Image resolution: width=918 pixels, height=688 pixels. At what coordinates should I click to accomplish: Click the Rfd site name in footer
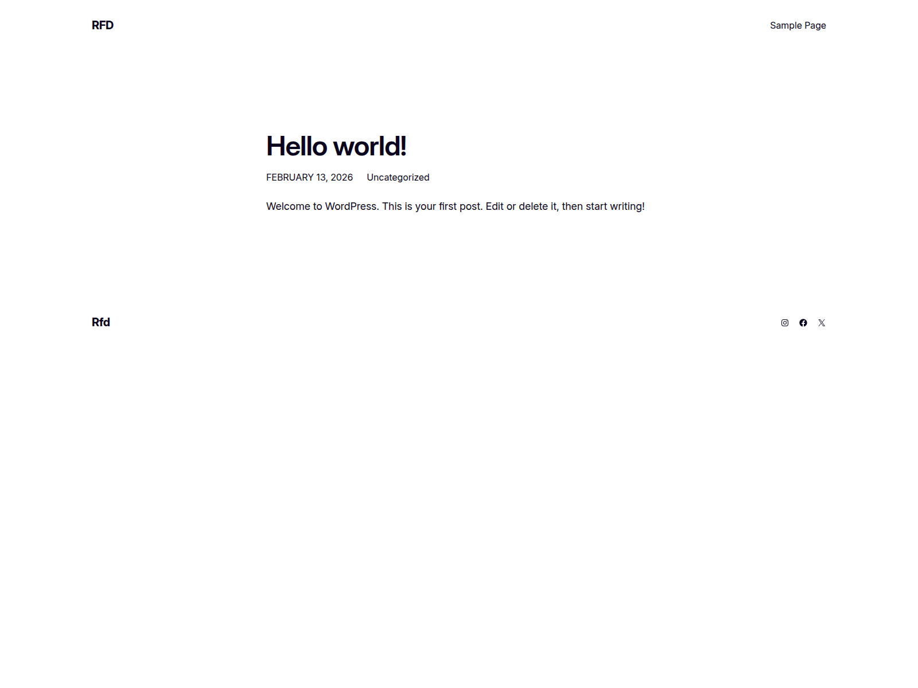(x=100, y=322)
